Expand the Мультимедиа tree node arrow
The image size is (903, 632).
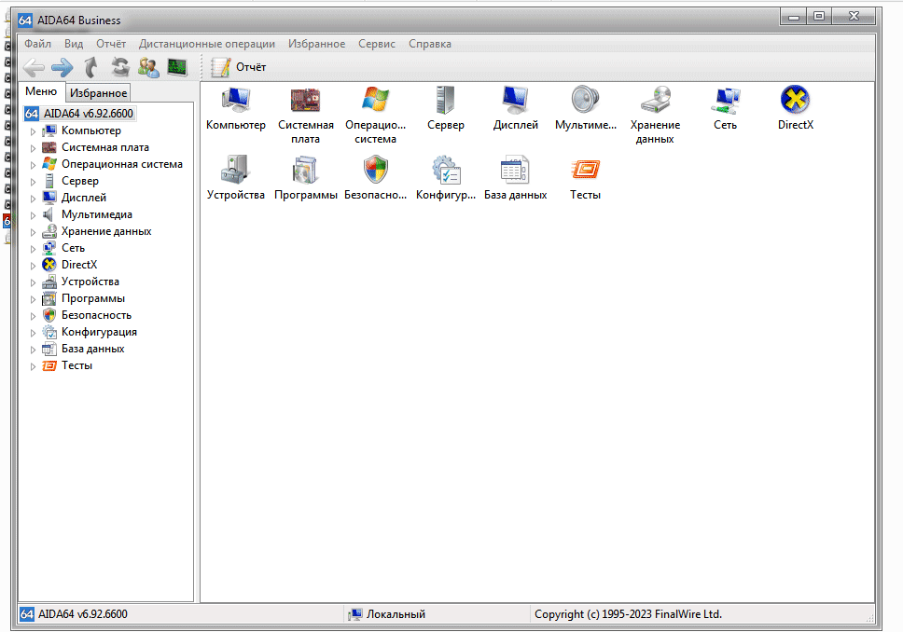coord(33,215)
